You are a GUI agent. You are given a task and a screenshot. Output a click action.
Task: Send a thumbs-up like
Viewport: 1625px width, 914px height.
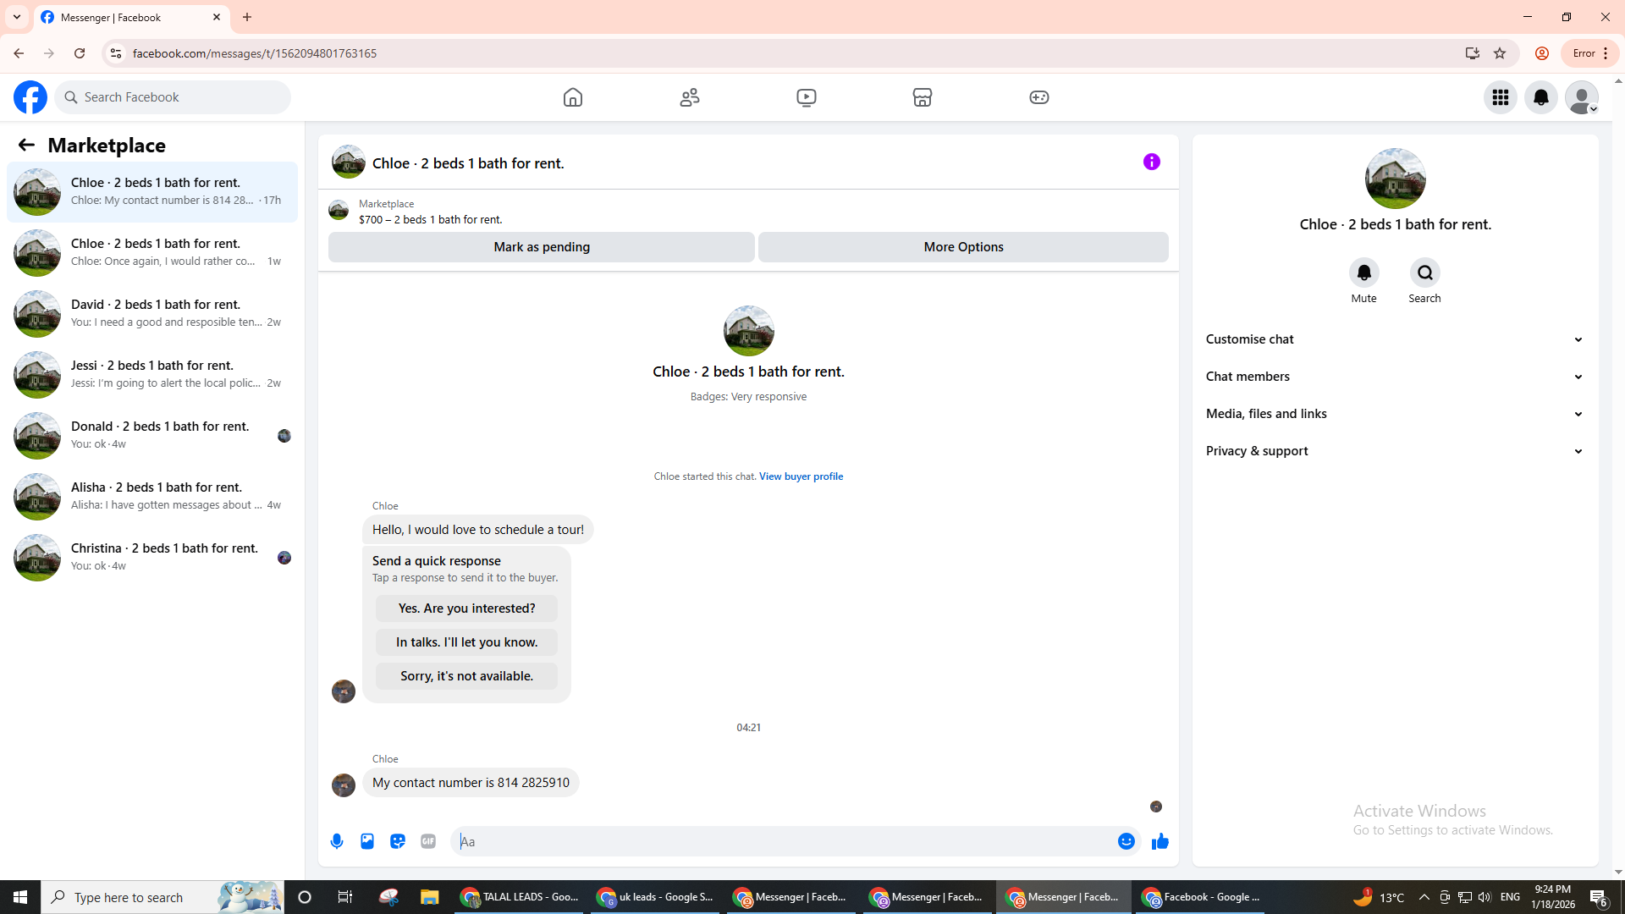[x=1160, y=841]
